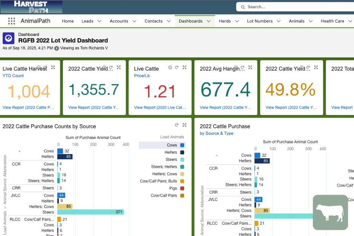
Task: Open the Lot Numbers tab dropdown arrow
Action: (x=279, y=21)
